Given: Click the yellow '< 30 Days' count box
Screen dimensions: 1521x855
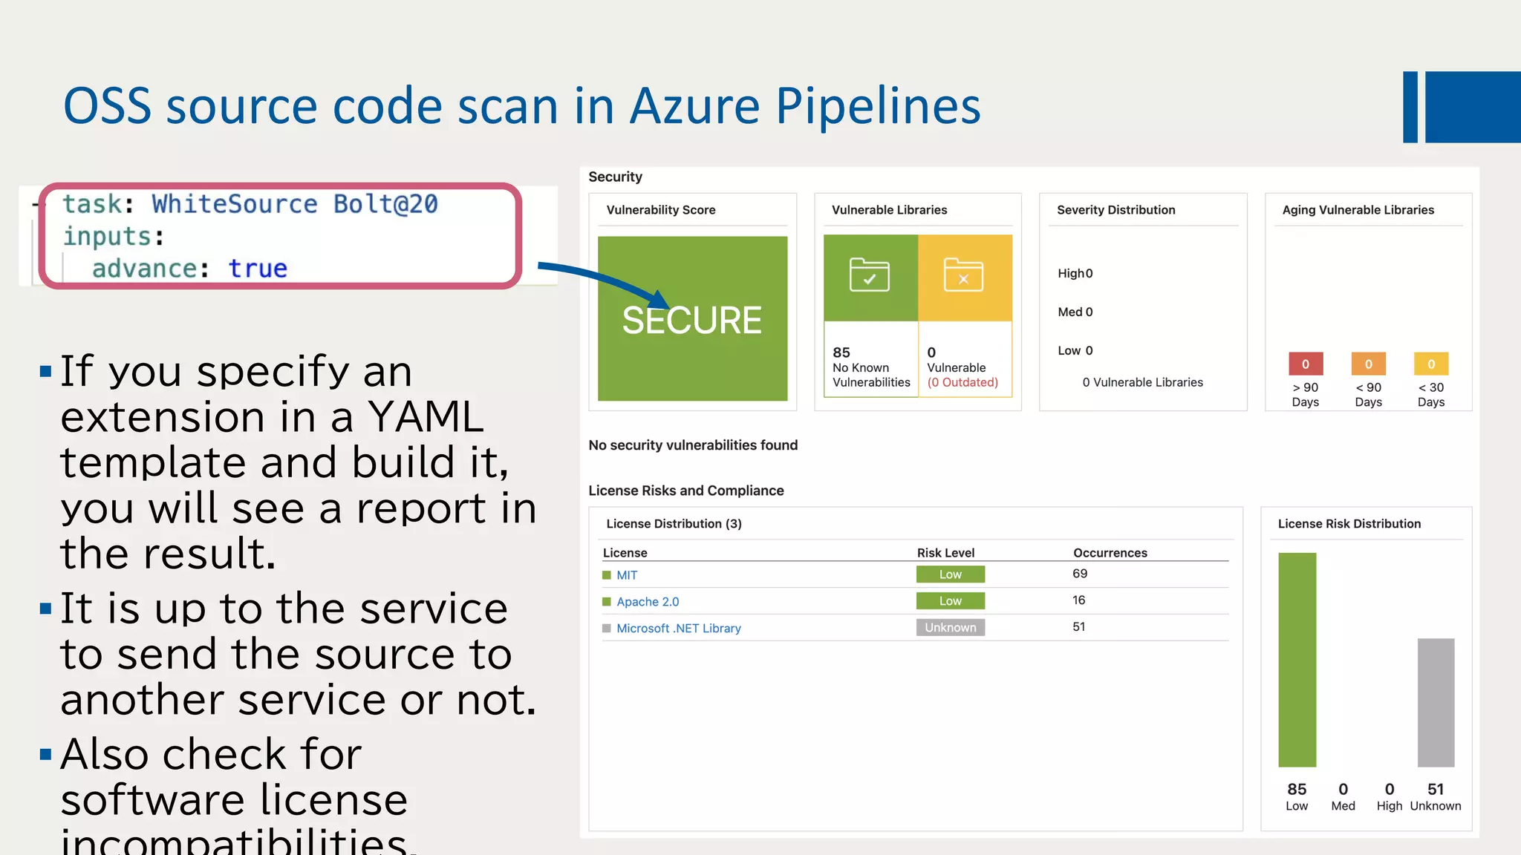Looking at the screenshot, I should 1431,364.
